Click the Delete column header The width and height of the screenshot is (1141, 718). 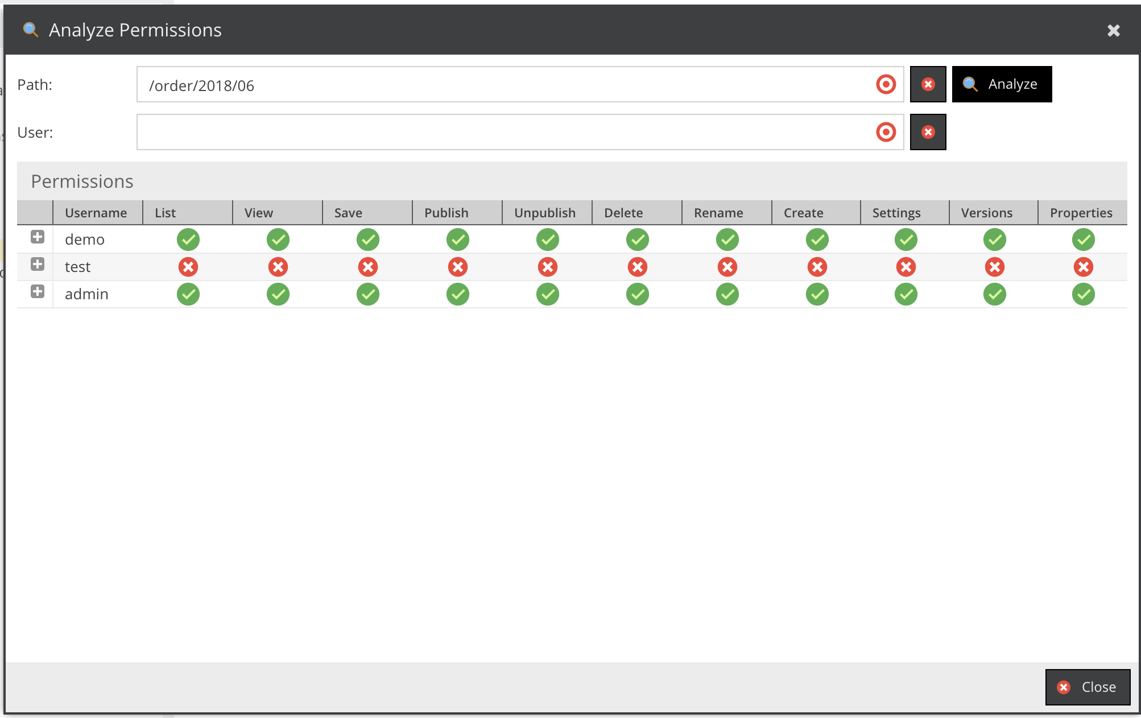(x=636, y=213)
